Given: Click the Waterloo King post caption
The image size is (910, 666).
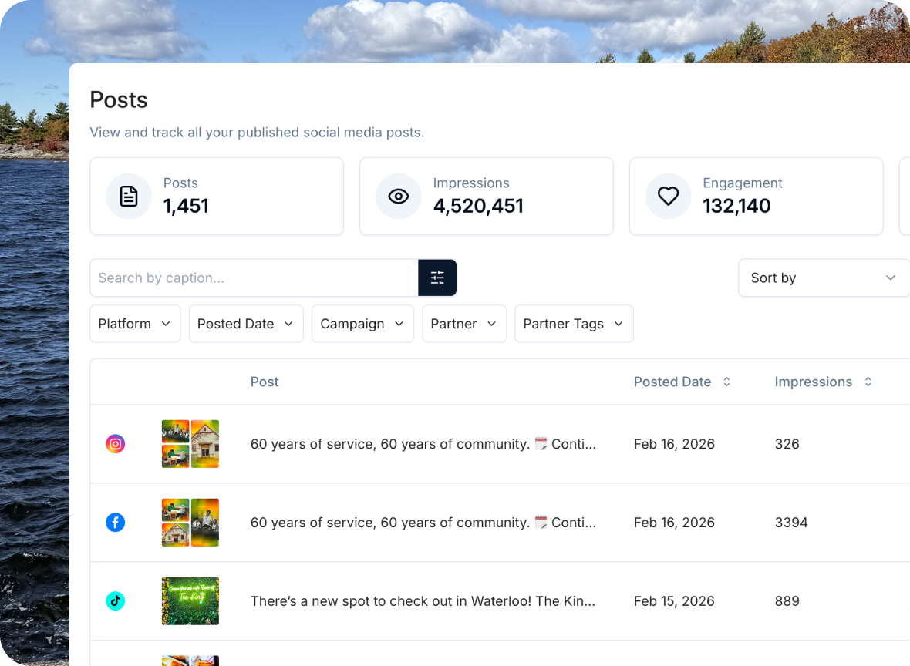Looking at the screenshot, I should point(423,601).
